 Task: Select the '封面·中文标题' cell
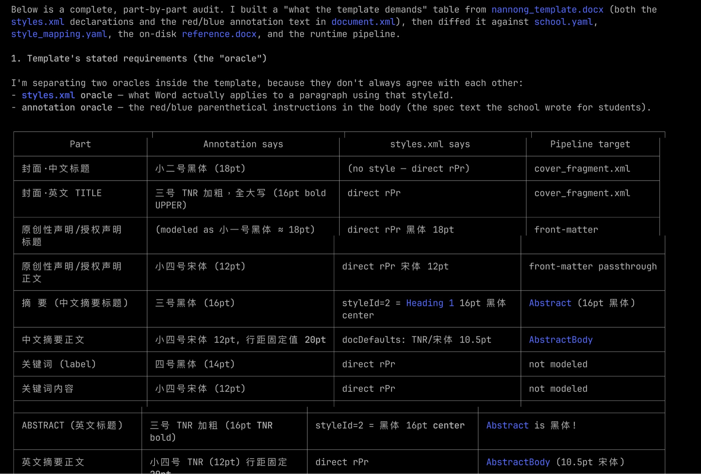point(80,168)
